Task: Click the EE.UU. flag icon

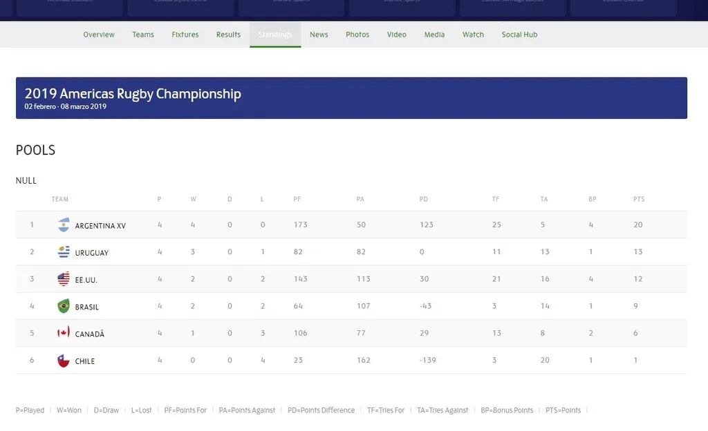Action: pos(64,279)
